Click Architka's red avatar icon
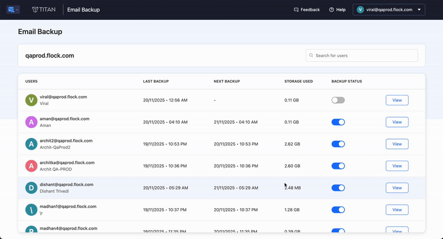Image resolution: width=443 pixels, height=239 pixels. (x=32, y=166)
